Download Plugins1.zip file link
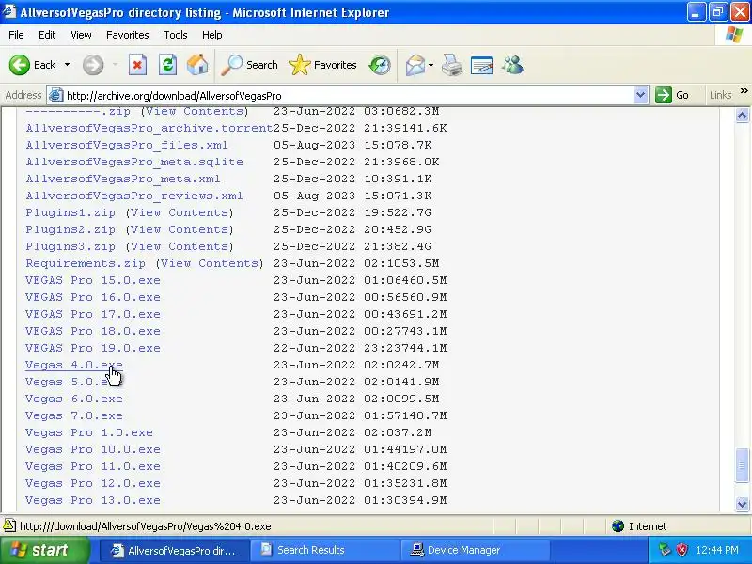752x564 pixels. [70, 212]
